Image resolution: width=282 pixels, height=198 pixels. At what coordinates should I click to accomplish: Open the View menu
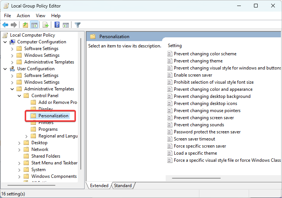pyautogui.click(x=40, y=16)
